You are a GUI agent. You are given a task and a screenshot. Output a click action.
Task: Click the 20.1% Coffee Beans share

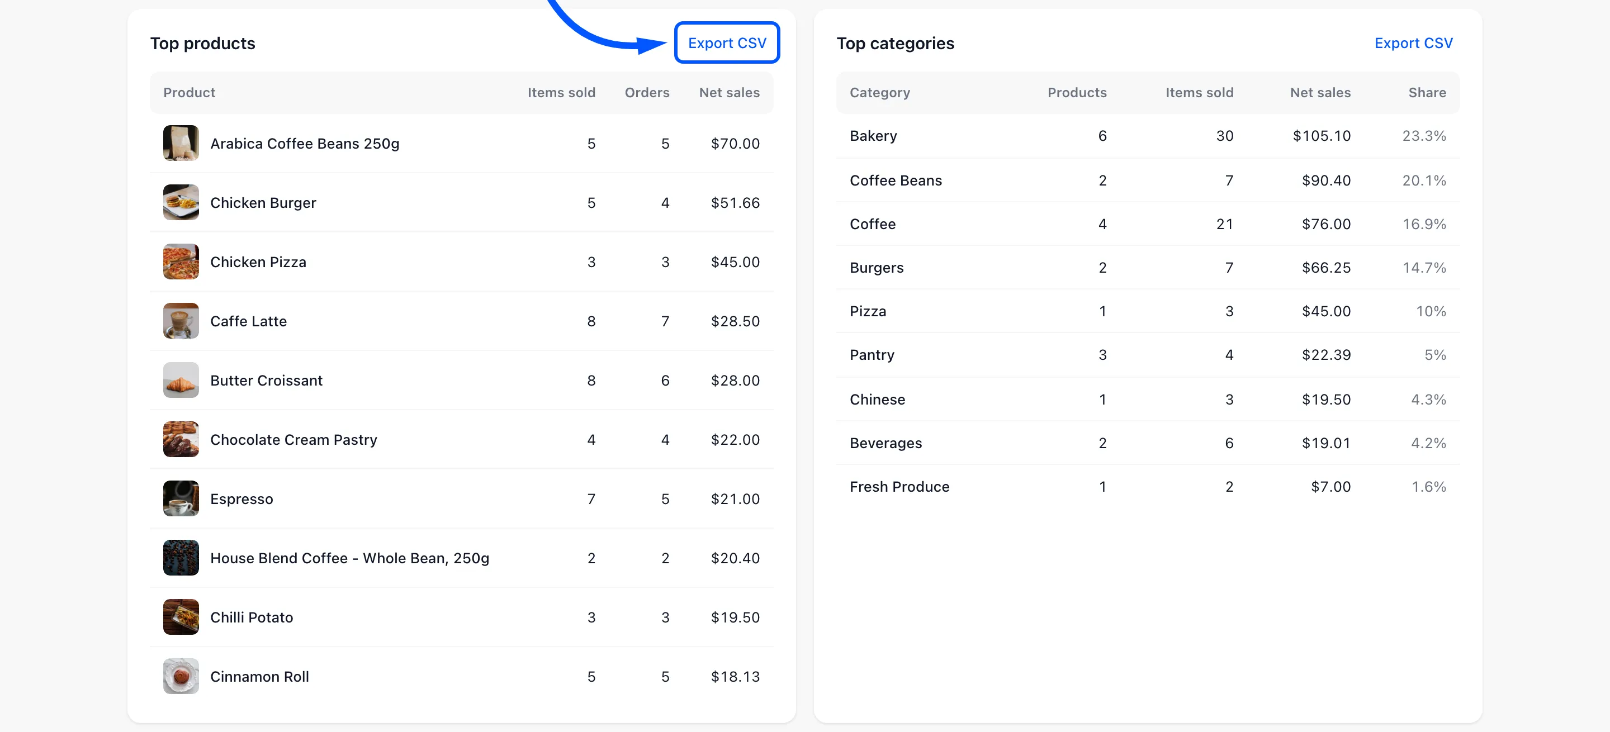point(1424,180)
